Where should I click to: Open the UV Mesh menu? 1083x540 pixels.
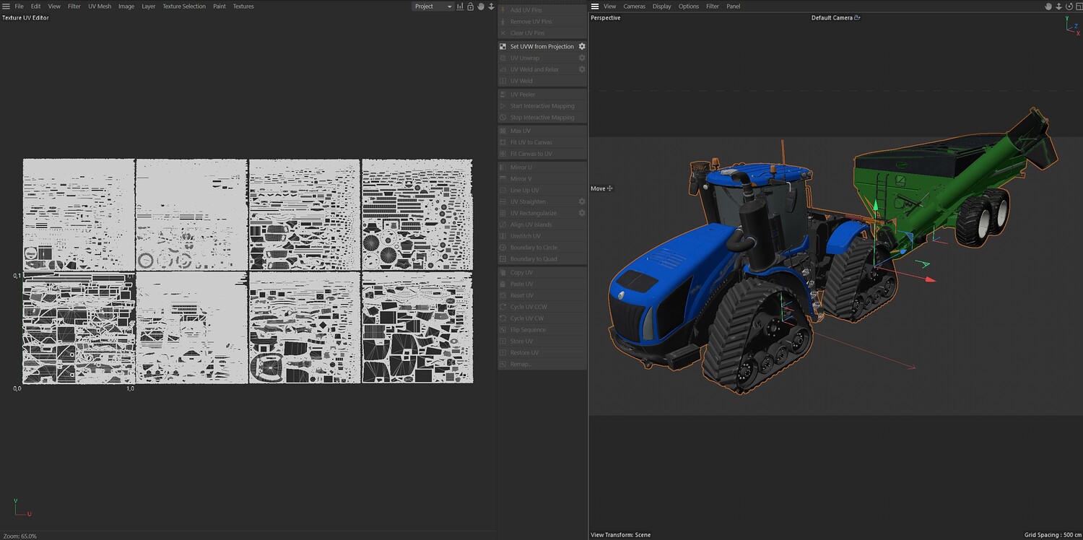(100, 6)
